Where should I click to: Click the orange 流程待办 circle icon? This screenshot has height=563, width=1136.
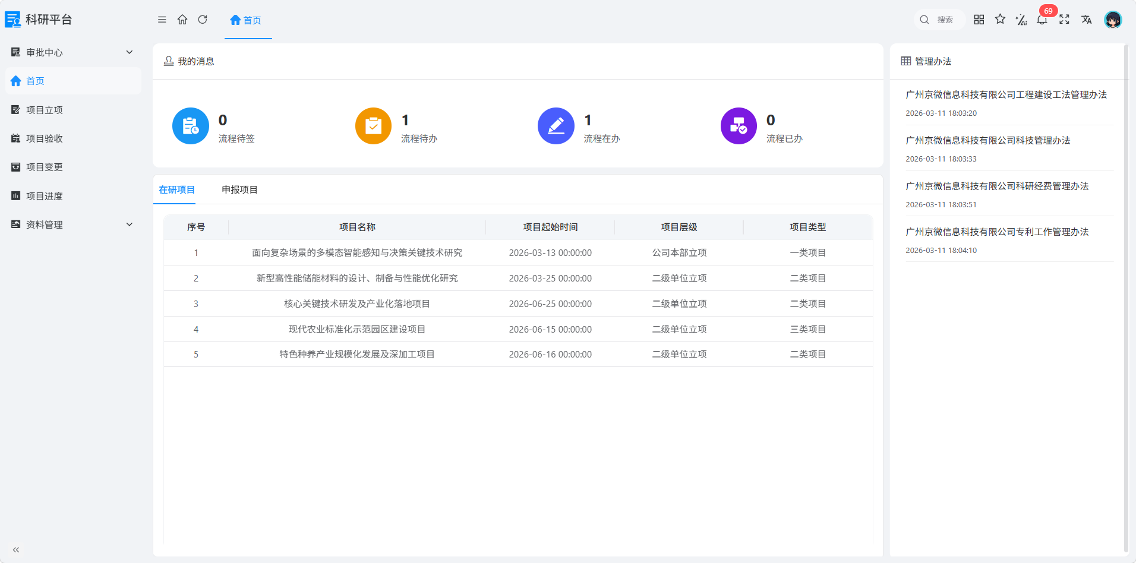pyautogui.click(x=374, y=126)
